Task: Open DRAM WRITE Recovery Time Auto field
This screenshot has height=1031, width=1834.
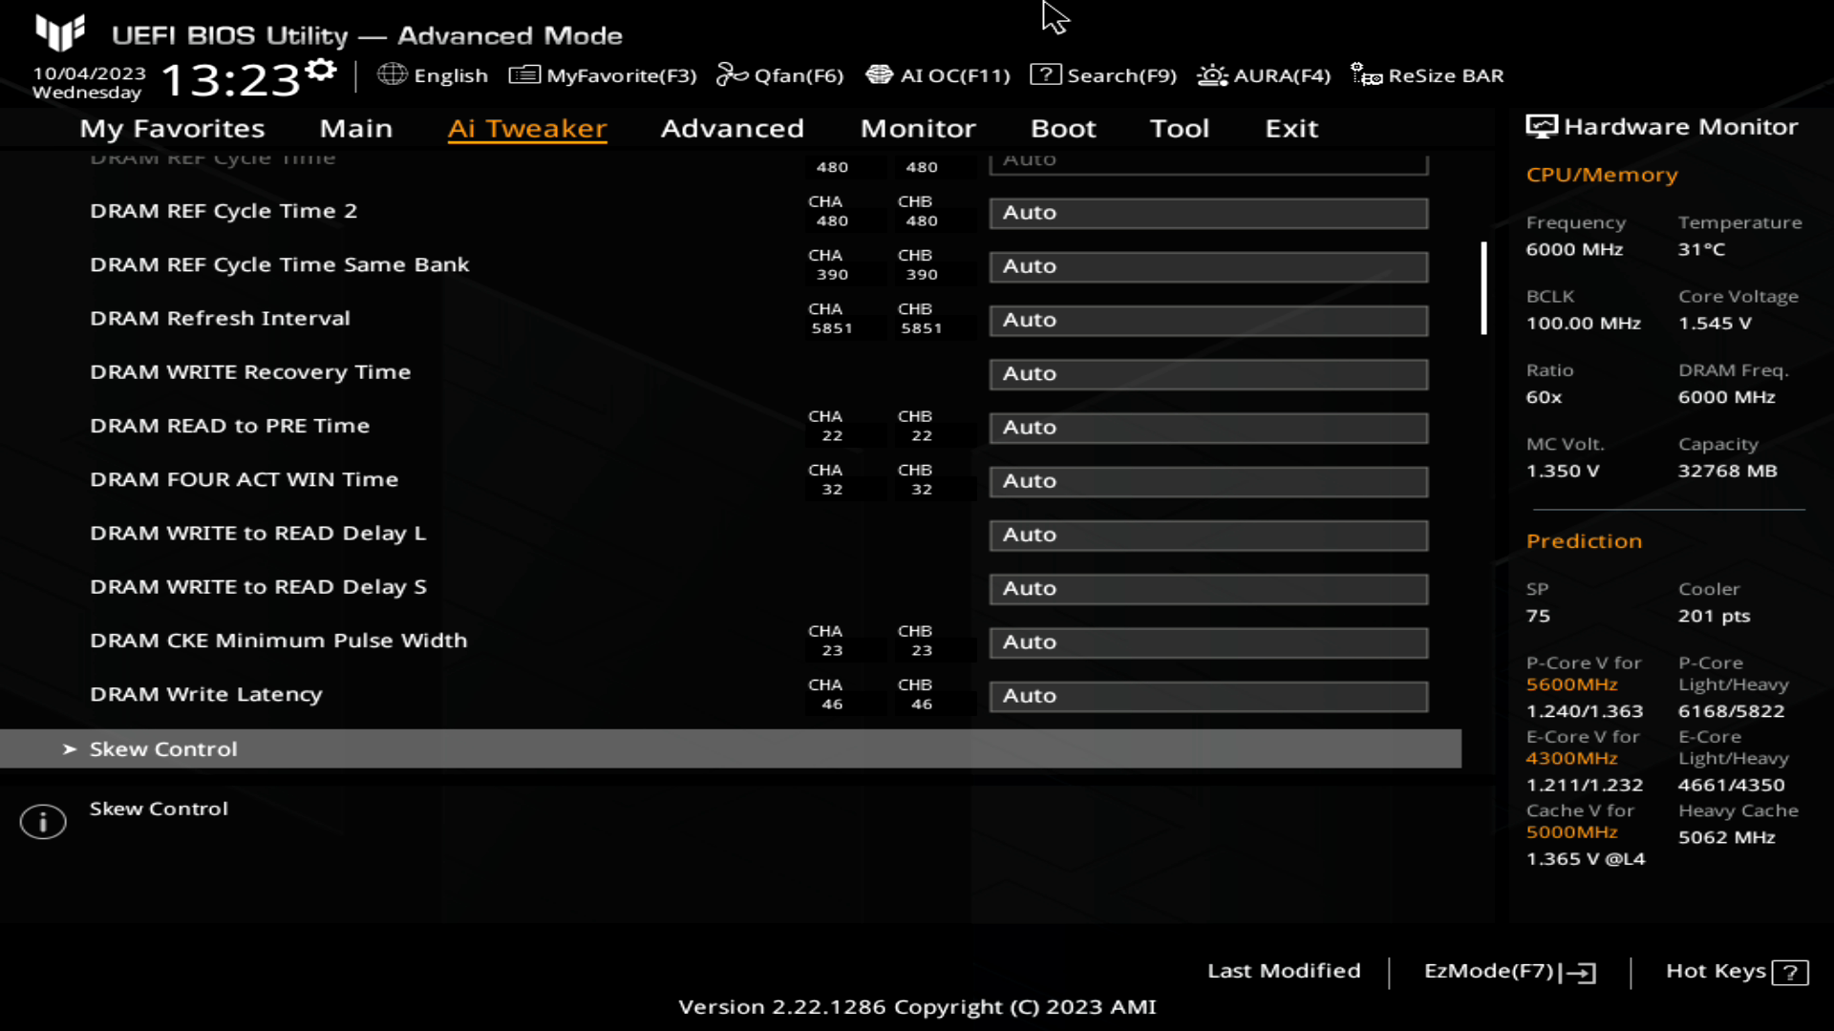Action: (1208, 374)
